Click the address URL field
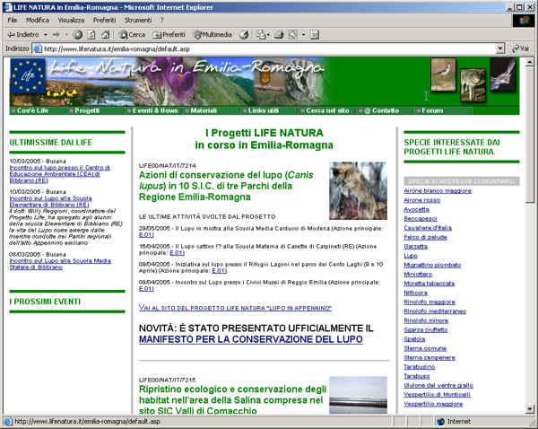This screenshot has width=538, height=429. click(269, 48)
